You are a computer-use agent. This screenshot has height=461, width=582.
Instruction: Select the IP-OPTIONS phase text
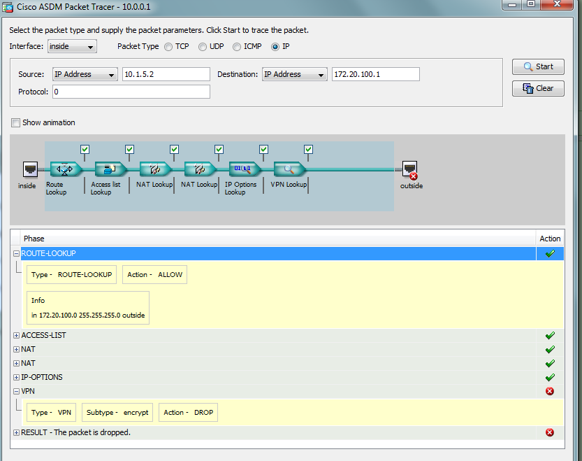tap(42, 377)
